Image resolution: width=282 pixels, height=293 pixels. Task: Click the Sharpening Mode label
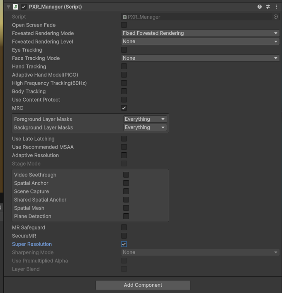point(33,252)
